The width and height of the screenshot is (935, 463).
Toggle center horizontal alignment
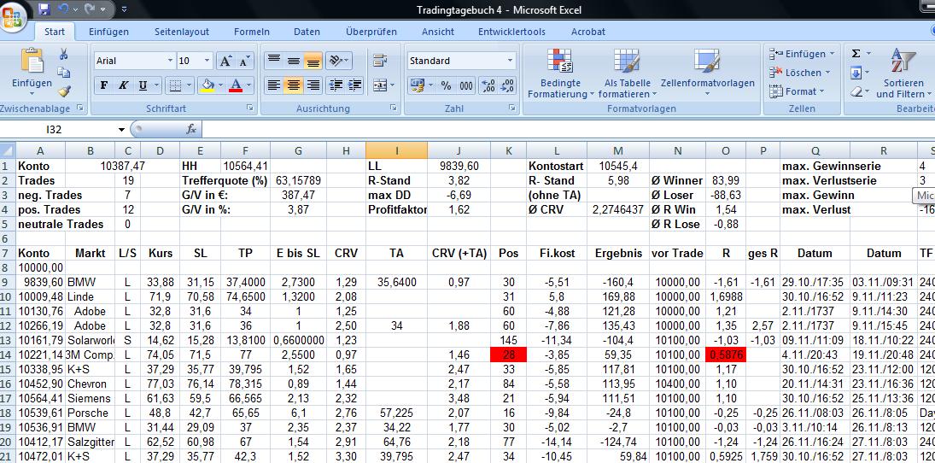click(293, 85)
